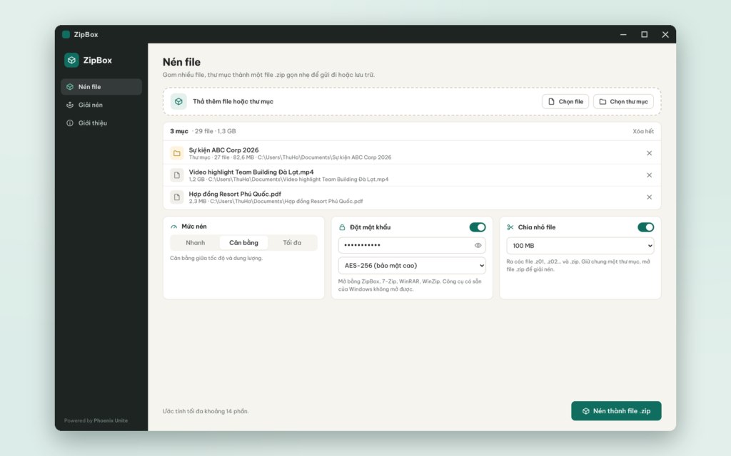
Task: Click the ZipBox logo icon in sidebar
Action: click(x=71, y=60)
